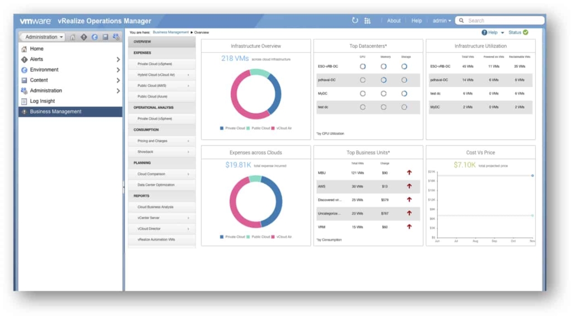Click the About link in header
Viewport: 572px width, 317px height.
click(x=394, y=21)
